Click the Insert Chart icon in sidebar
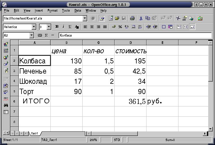 6,57
